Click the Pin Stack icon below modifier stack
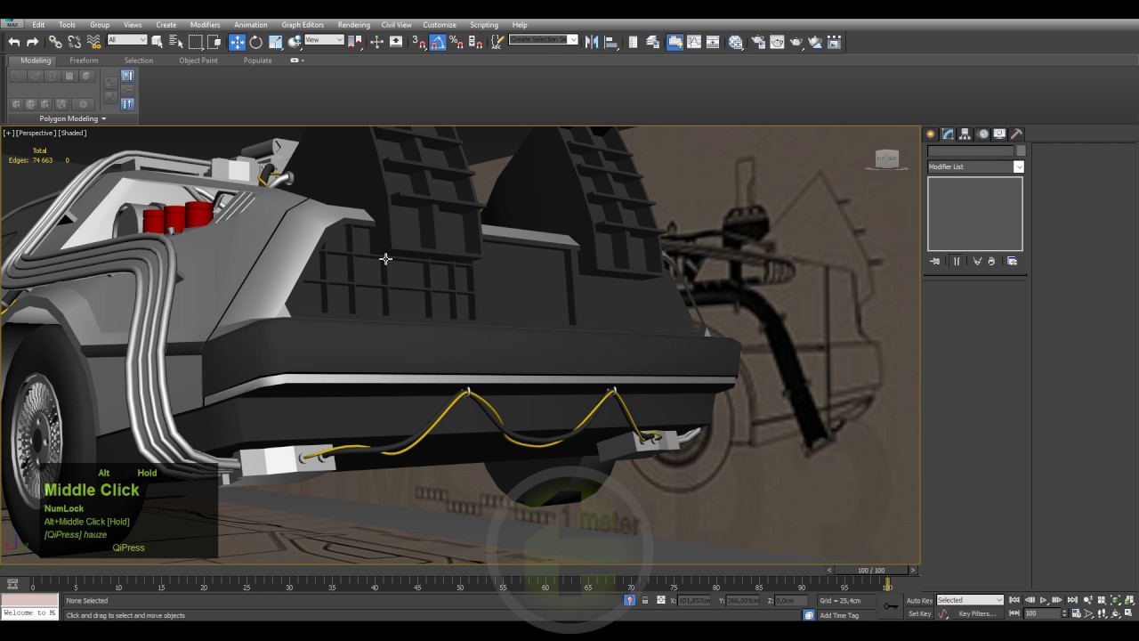Viewport: 1139px width, 641px height. pyautogui.click(x=935, y=261)
